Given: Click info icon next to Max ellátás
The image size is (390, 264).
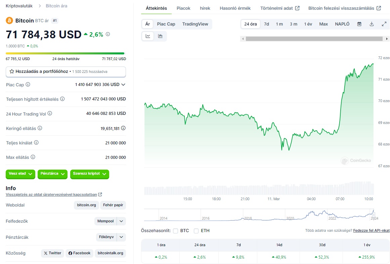Looking at the screenshot, I should pos(33,157).
